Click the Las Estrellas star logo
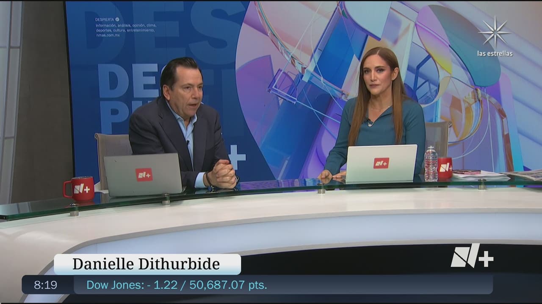 pyautogui.click(x=495, y=32)
